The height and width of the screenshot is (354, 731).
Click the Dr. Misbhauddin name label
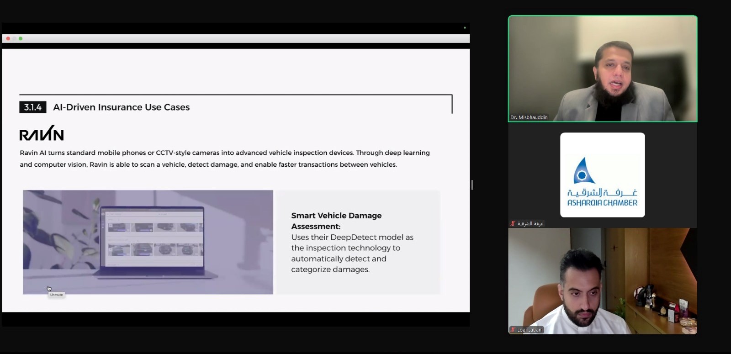click(x=529, y=117)
